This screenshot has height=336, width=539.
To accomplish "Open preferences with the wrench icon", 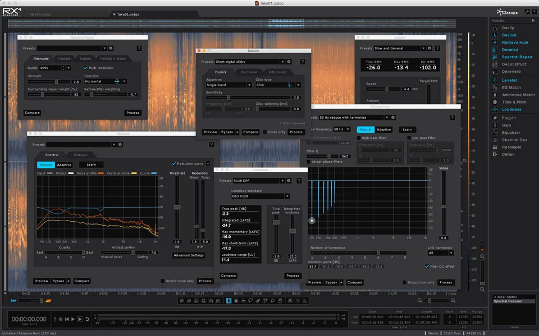I will pyautogui.click(x=527, y=12).
